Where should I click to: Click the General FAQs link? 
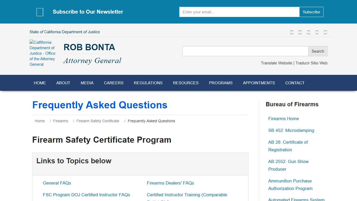coord(57,183)
